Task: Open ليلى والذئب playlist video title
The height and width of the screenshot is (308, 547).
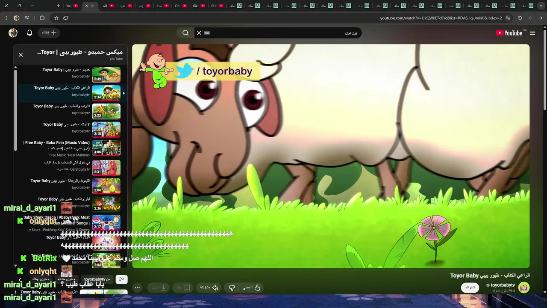Action: (64, 199)
